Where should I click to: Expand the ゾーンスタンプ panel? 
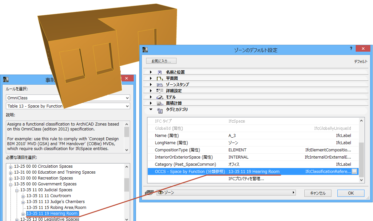[x=151, y=84]
